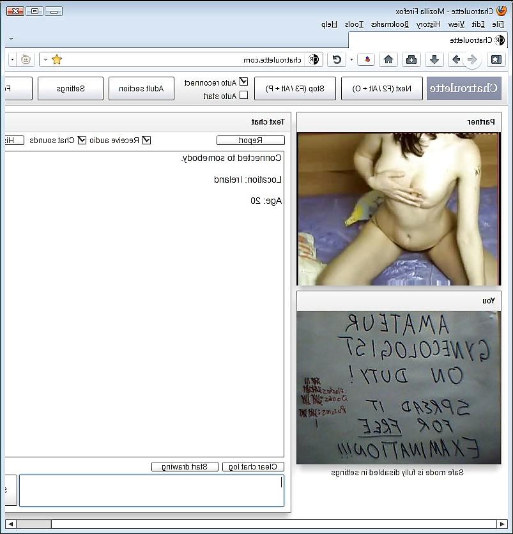
Task: Click the horizontal scrollbar thumb
Action: coord(34,523)
